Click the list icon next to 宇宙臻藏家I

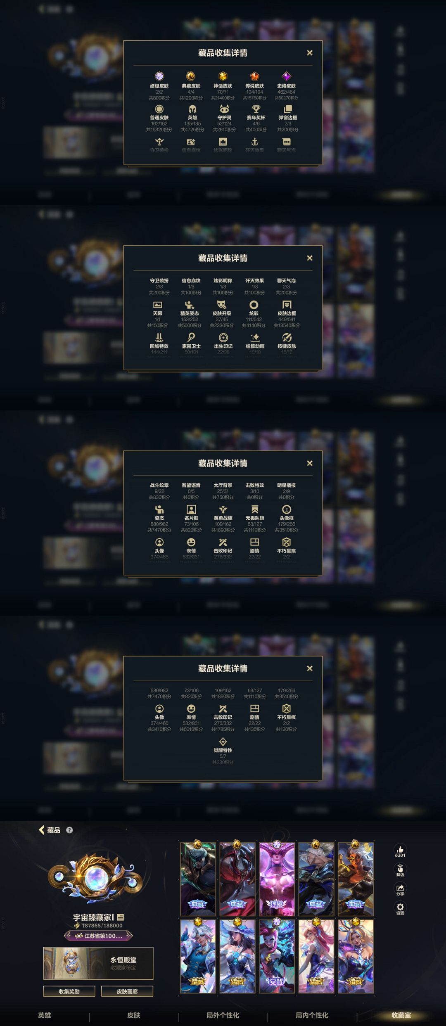(x=121, y=917)
